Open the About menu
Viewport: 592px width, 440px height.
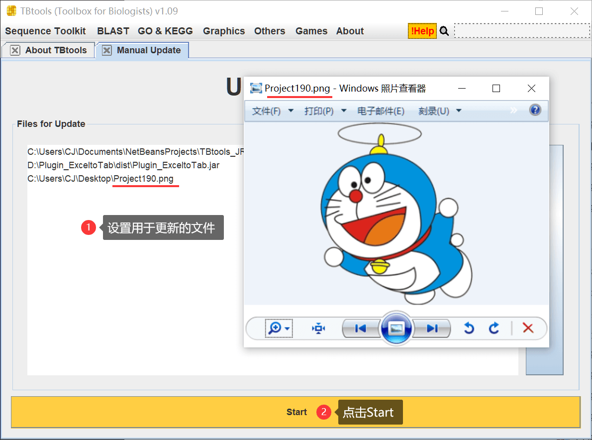coord(350,31)
